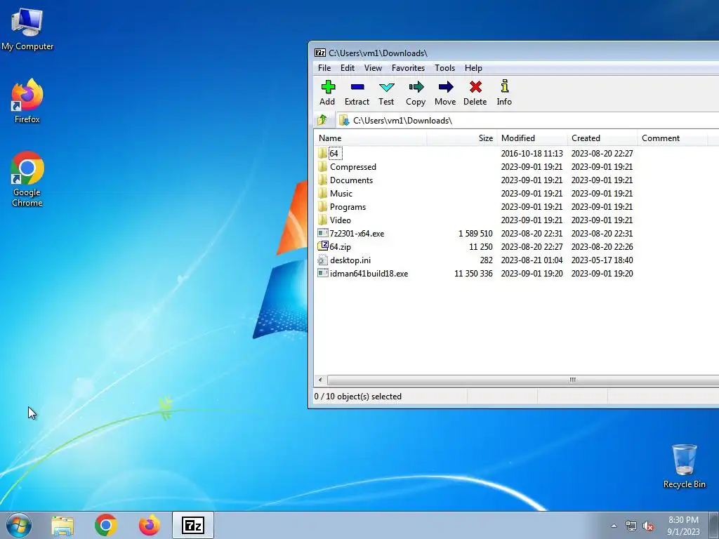Click the Recycle Bin desktop icon

tap(684, 466)
